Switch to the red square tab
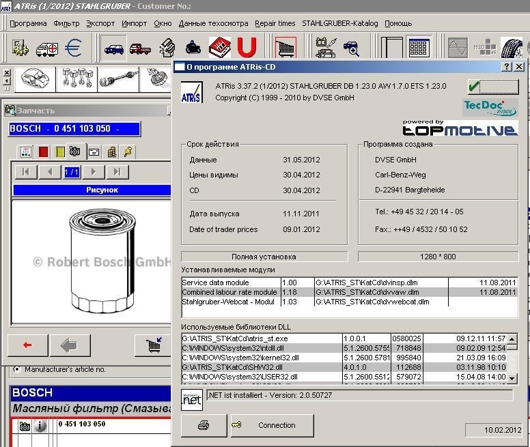The image size is (530, 447). click(43, 152)
